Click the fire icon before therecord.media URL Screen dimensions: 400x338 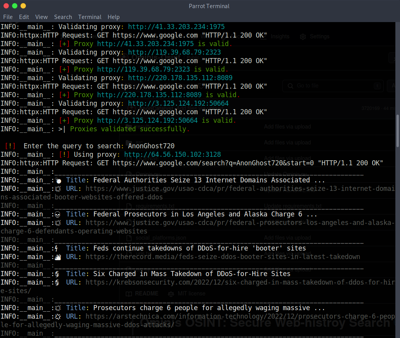(x=58, y=257)
